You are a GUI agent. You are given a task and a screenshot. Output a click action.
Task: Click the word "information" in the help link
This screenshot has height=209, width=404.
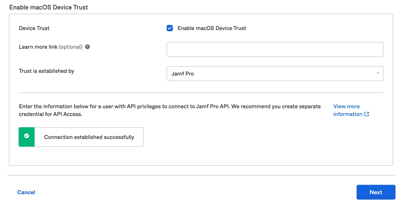348,114
